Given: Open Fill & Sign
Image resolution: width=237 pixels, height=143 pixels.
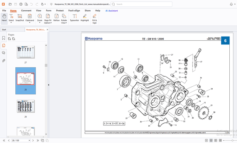Looking at the screenshot, I should click(x=94, y=19).
